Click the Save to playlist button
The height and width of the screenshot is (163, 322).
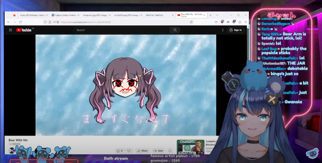tap(158, 151)
